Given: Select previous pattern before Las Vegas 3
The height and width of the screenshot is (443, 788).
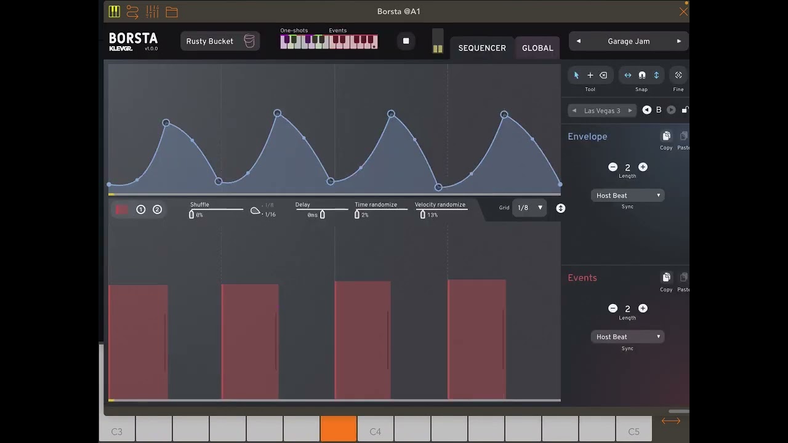Looking at the screenshot, I should [574, 111].
